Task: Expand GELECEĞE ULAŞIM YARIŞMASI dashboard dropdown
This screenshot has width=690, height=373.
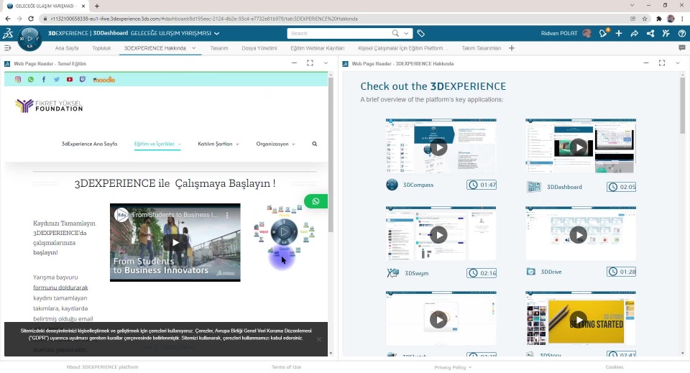Action: click(x=216, y=34)
